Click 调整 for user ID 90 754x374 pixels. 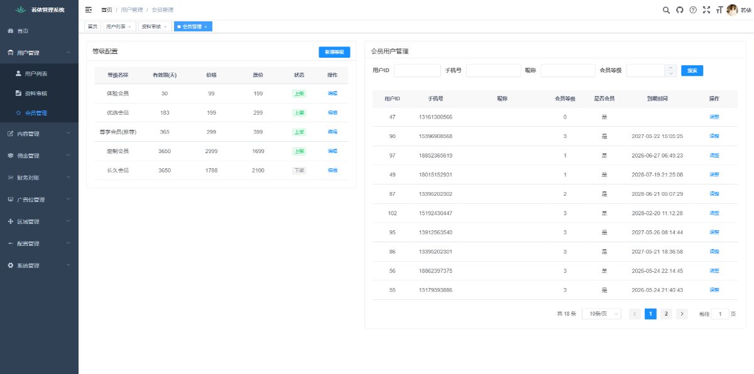pyautogui.click(x=714, y=136)
